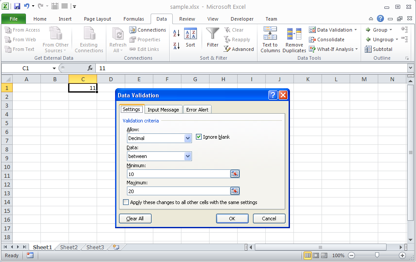
Task: Collapse the Maximum range selector icon
Action: pyautogui.click(x=235, y=191)
